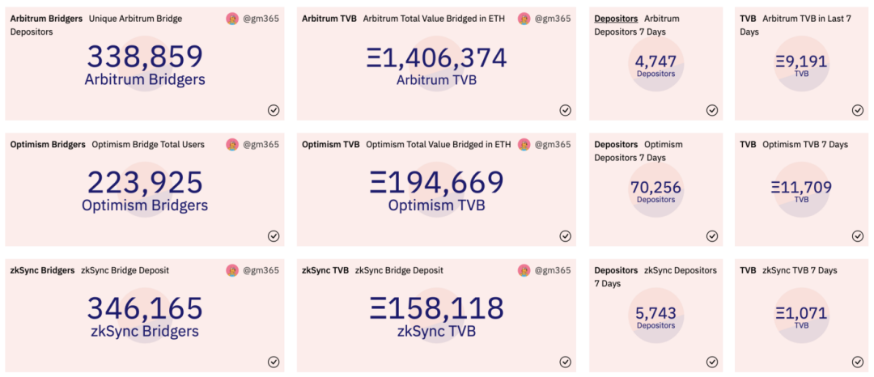Select the Ξ1,071 zkSync TVB counter
Viewport: 874px width, 377px height.
(x=801, y=317)
